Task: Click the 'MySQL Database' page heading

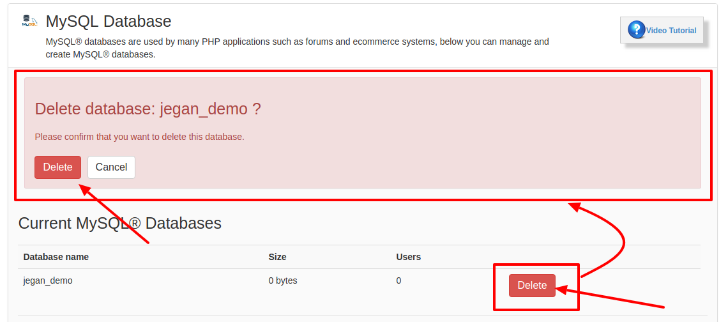Action: 109,21
